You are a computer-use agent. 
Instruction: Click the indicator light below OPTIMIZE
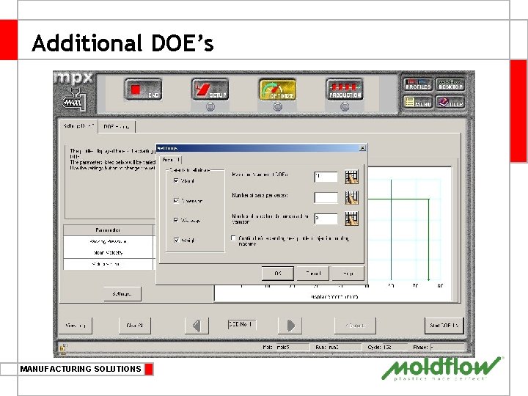(277, 107)
